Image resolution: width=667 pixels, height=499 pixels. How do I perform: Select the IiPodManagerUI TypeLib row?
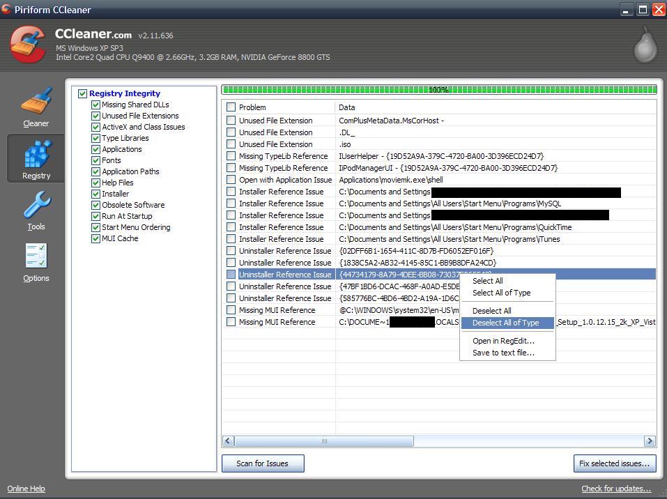pyautogui.click(x=439, y=168)
